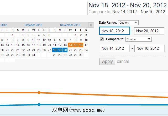Click the cancel link
The height and width of the screenshot is (116, 168).
click(123, 61)
